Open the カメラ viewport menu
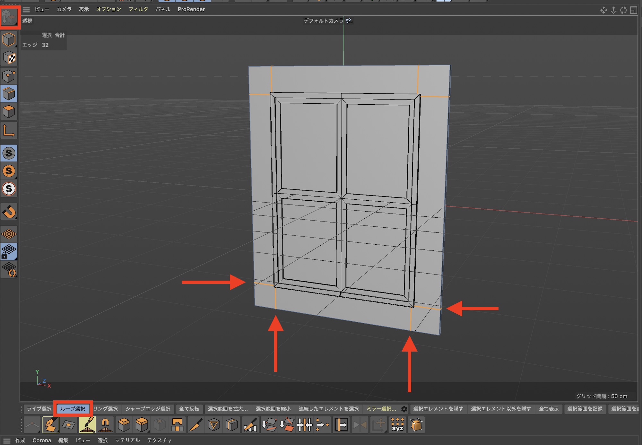Viewport: 642px width, 445px height. tap(64, 9)
